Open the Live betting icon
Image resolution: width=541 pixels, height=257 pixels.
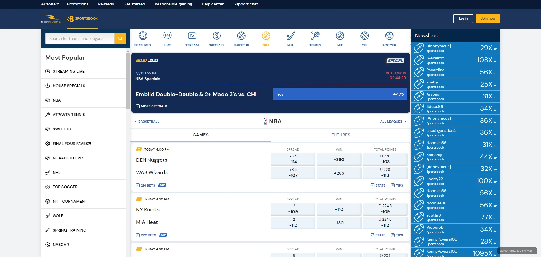tap(167, 36)
